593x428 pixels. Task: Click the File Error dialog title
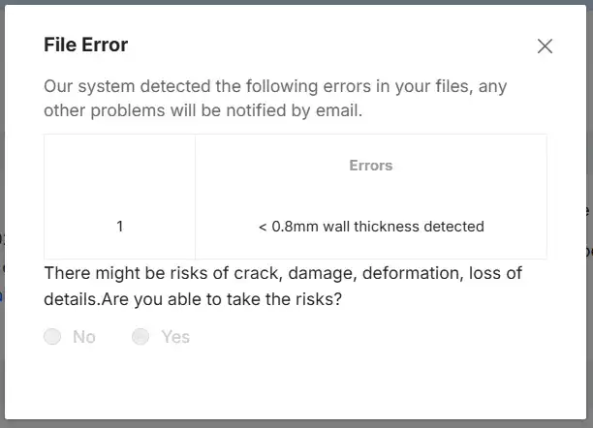86,45
